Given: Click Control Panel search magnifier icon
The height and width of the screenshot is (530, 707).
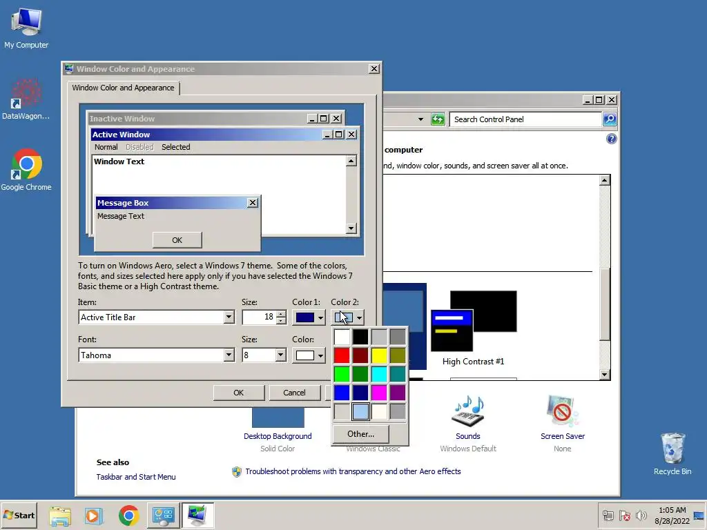Looking at the screenshot, I should tap(610, 119).
